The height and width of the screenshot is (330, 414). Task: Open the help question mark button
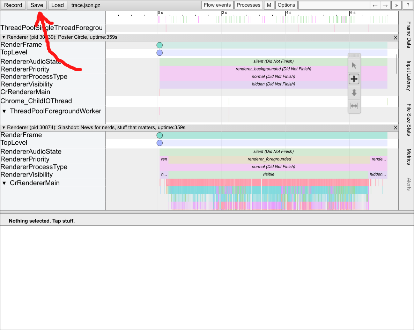click(x=407, y=5)
